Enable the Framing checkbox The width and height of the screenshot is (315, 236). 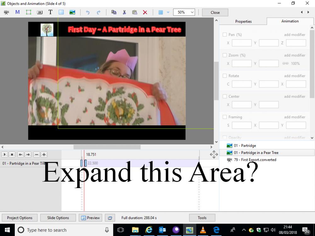225,117
